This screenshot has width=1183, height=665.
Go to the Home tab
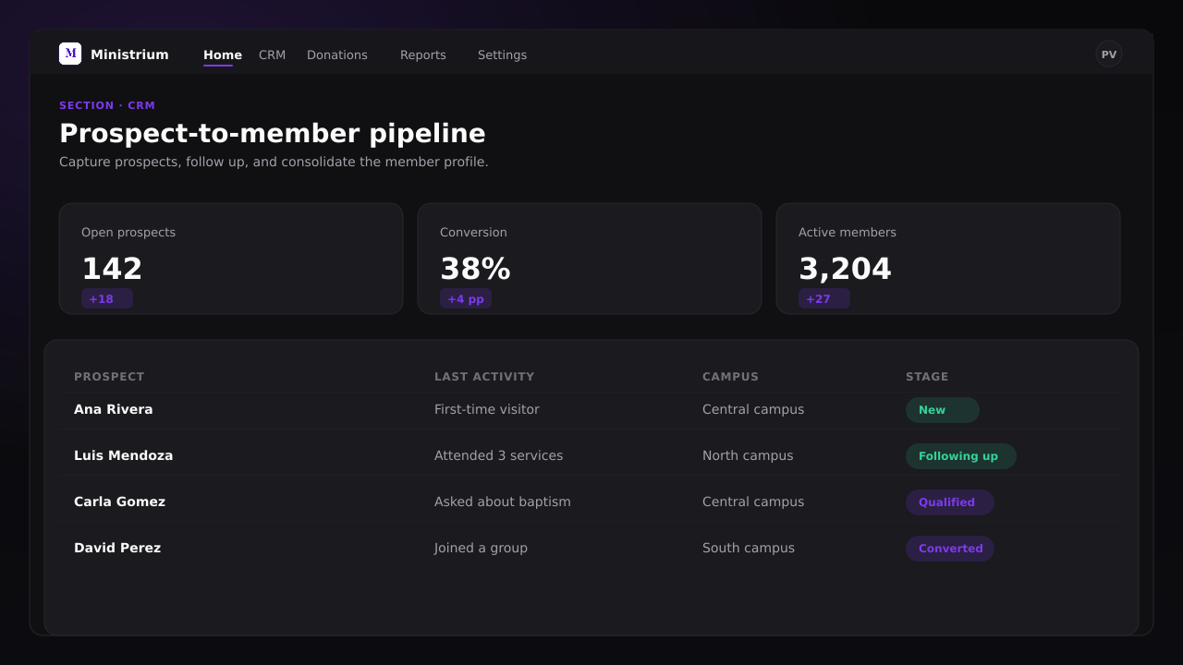(223, 54)
